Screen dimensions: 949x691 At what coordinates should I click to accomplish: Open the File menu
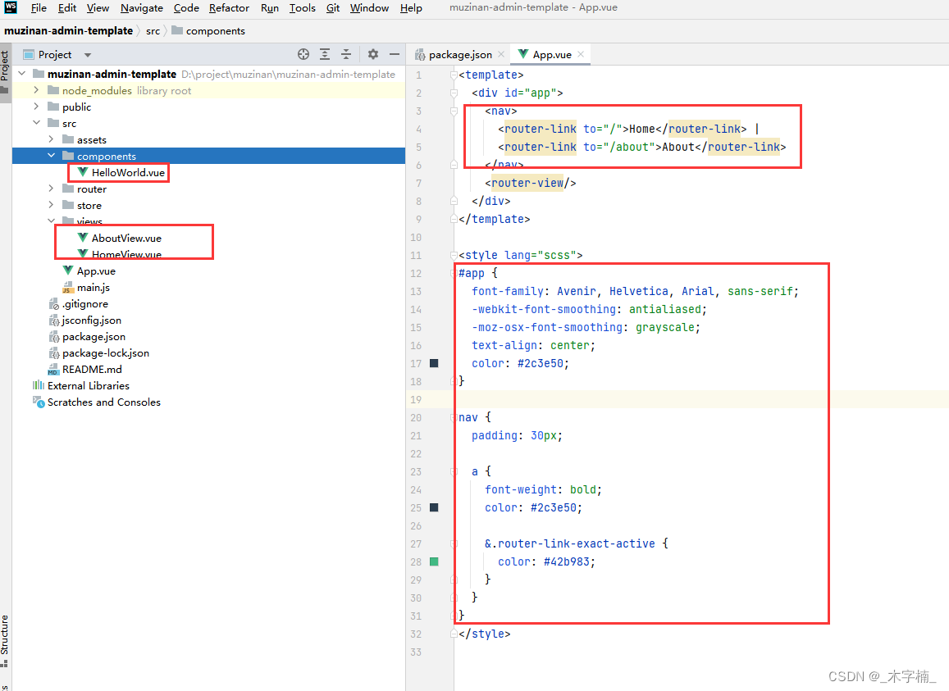point(39,8)
